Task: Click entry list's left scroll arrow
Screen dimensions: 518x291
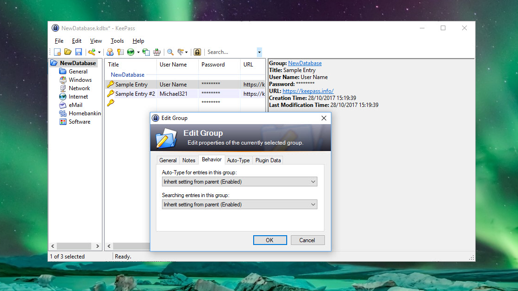Action: [109, 246]
